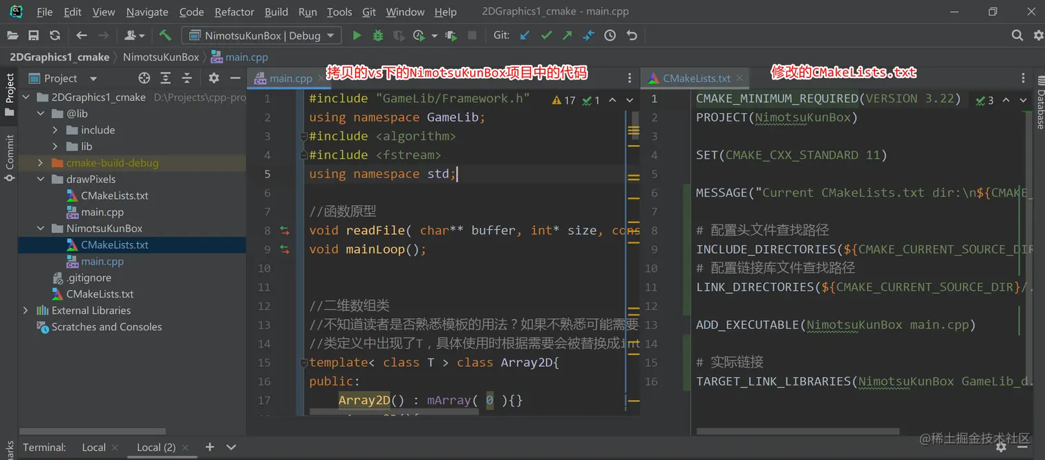Collapse the @lib folder node

pyautogui.click(x=40, y=113)
